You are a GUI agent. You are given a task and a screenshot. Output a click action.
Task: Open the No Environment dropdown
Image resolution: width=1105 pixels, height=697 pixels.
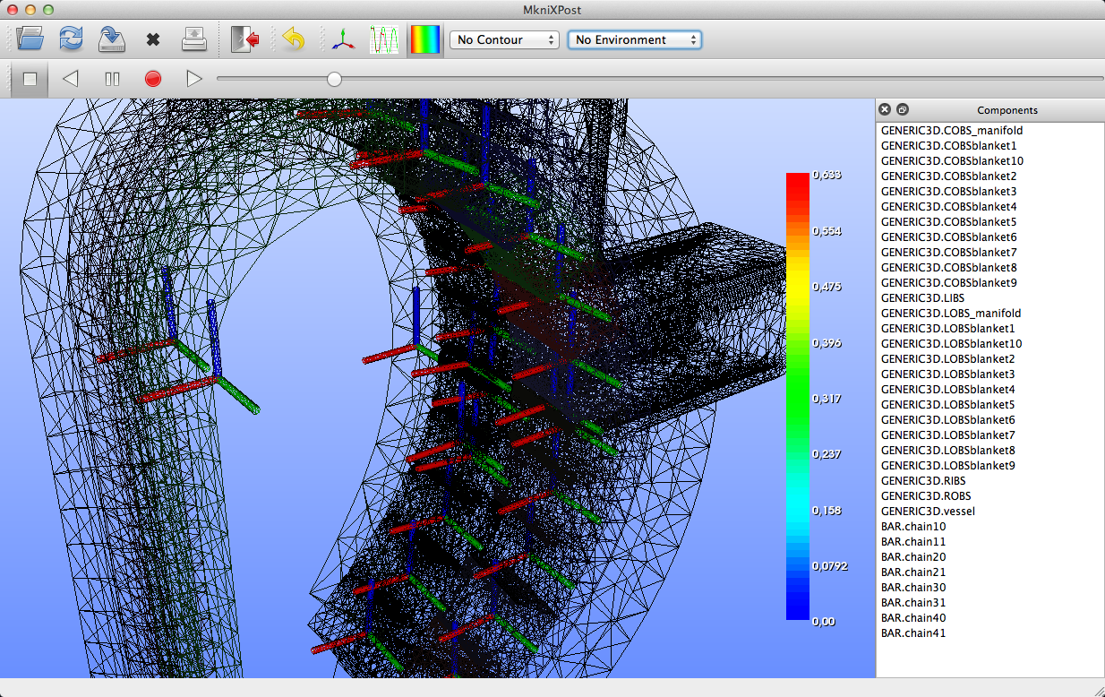click(634, 40)
